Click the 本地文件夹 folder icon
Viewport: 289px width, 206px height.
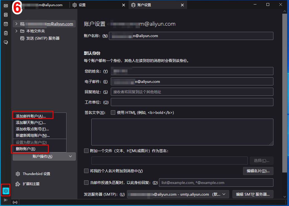tap(22, 31)
